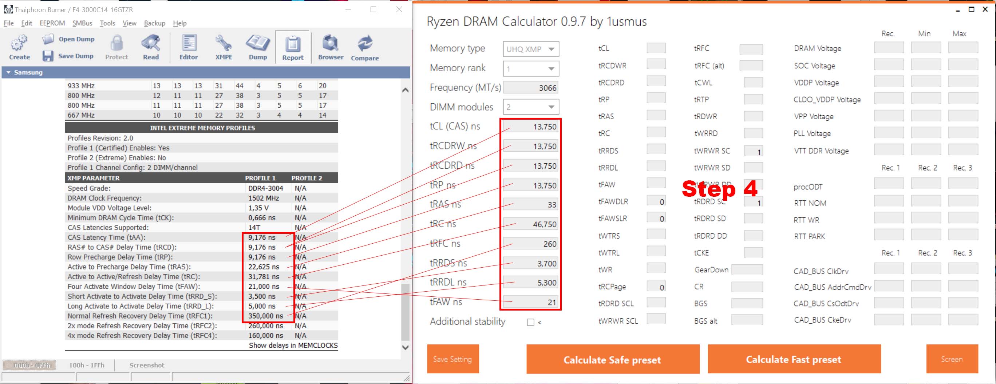Click the Thaiphoon Burner title bar app icon

(8, 9)
